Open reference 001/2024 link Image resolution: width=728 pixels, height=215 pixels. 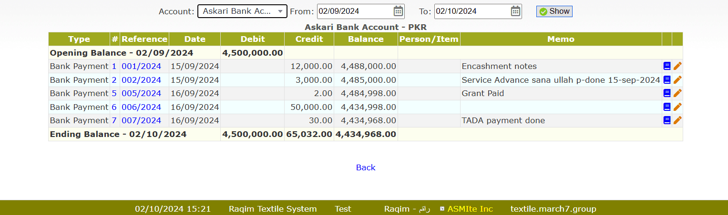coord(141,66)
